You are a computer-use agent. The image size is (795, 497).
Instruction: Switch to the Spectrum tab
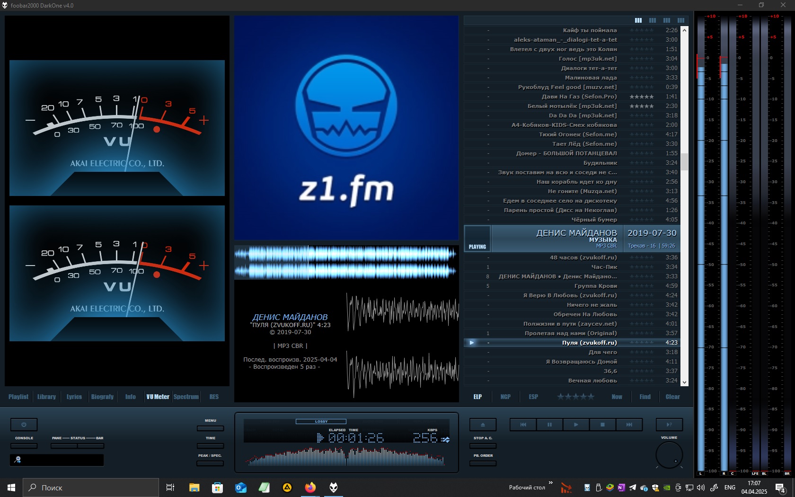(186, 397)
